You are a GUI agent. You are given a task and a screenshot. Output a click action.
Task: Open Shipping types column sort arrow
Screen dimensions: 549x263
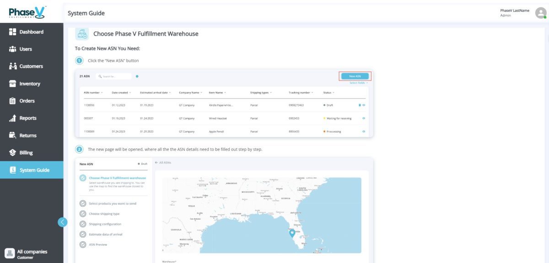click(271, 93)
